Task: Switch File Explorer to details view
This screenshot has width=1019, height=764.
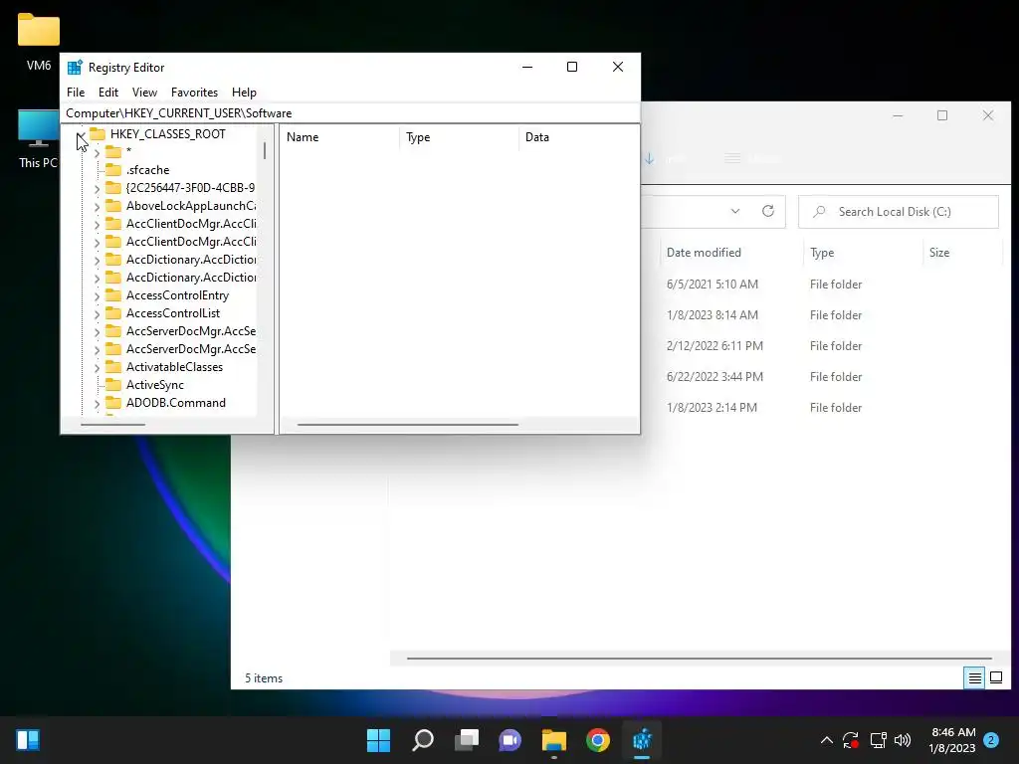Action: coord(974,678)
